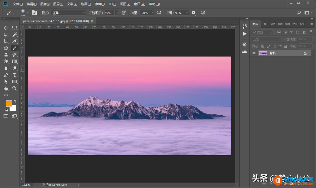Open smoothing options gear icon
Image resolution: width=316 pixels, height=188 pixels.
tap(194, 13)
